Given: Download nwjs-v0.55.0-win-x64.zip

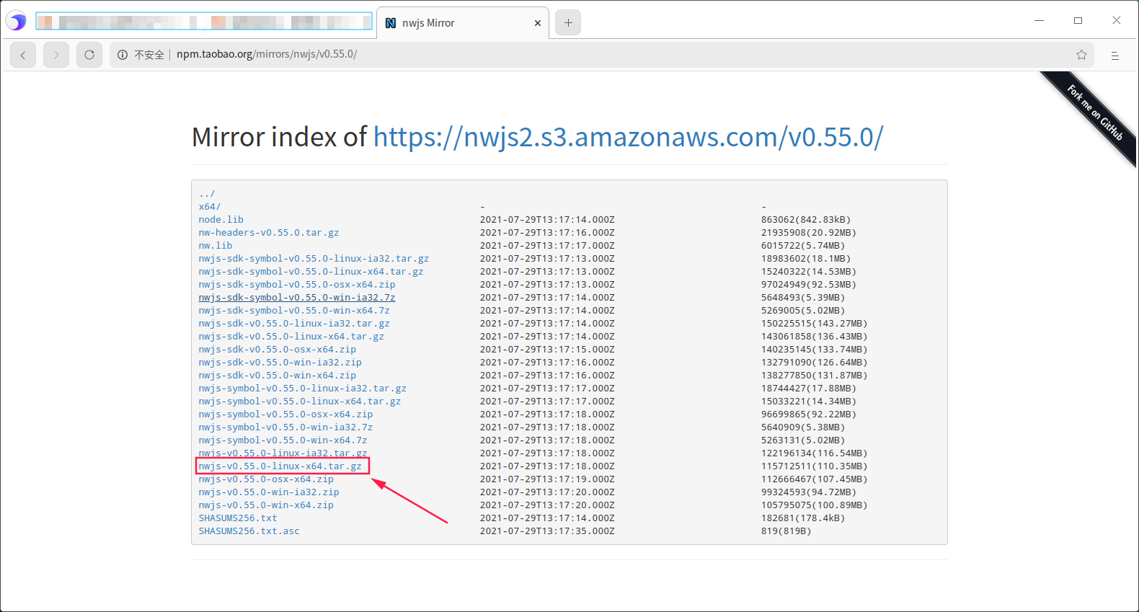Looking at the screenshot, I should [x=266, y=505].
